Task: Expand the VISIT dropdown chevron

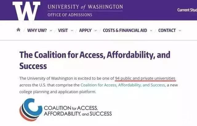Action: pyautogui.click(x=72, y=30)
